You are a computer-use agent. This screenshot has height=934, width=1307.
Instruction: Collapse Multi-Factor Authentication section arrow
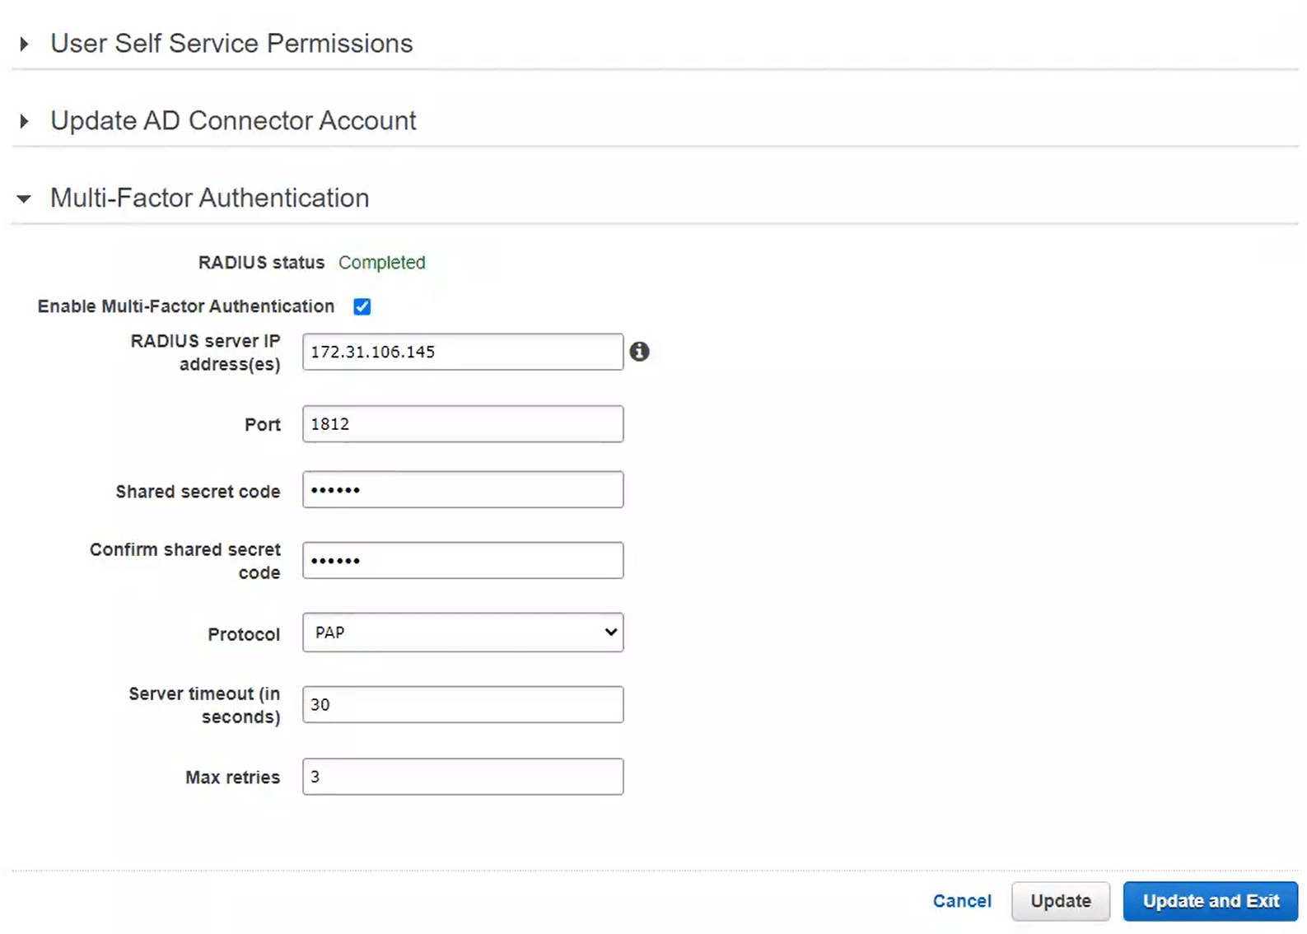tap(24, 198)
